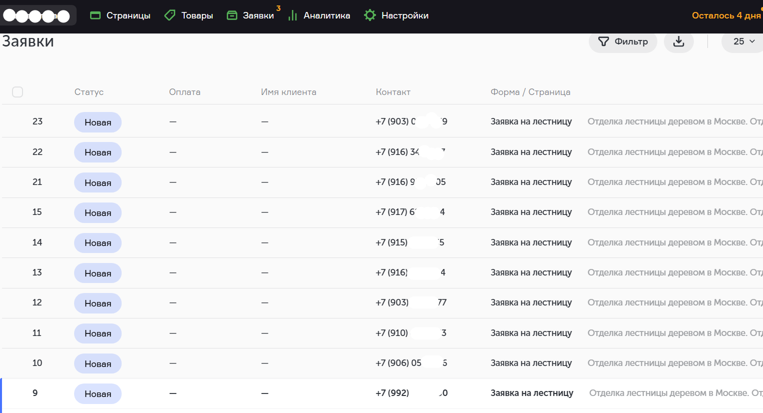Change the Новая status of request 15
763x413 pixels.
tap(98, 213)
